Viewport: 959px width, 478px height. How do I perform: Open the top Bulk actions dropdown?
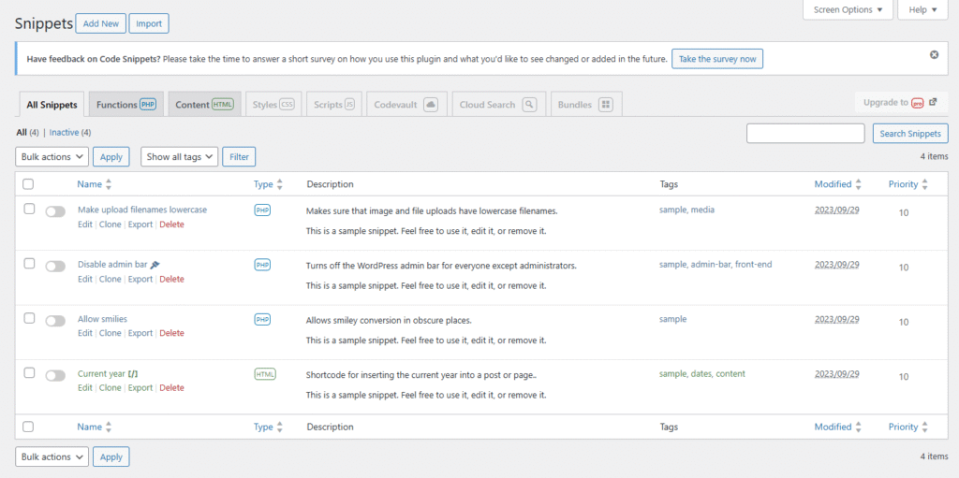point(52,157)
